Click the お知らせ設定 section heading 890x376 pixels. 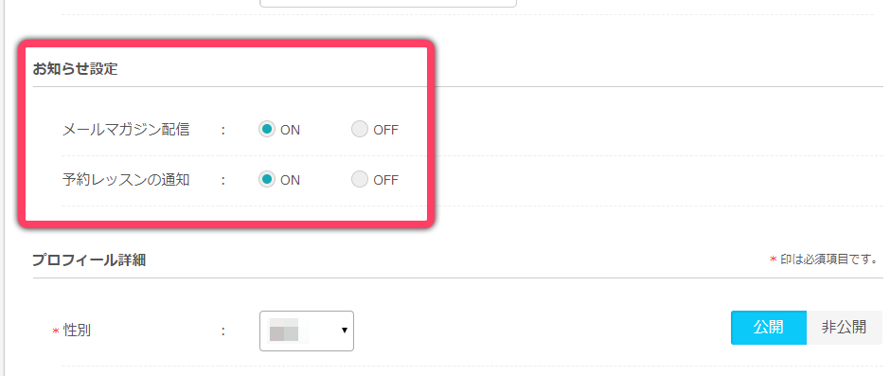pyautogui.click(x=75, y=69)
